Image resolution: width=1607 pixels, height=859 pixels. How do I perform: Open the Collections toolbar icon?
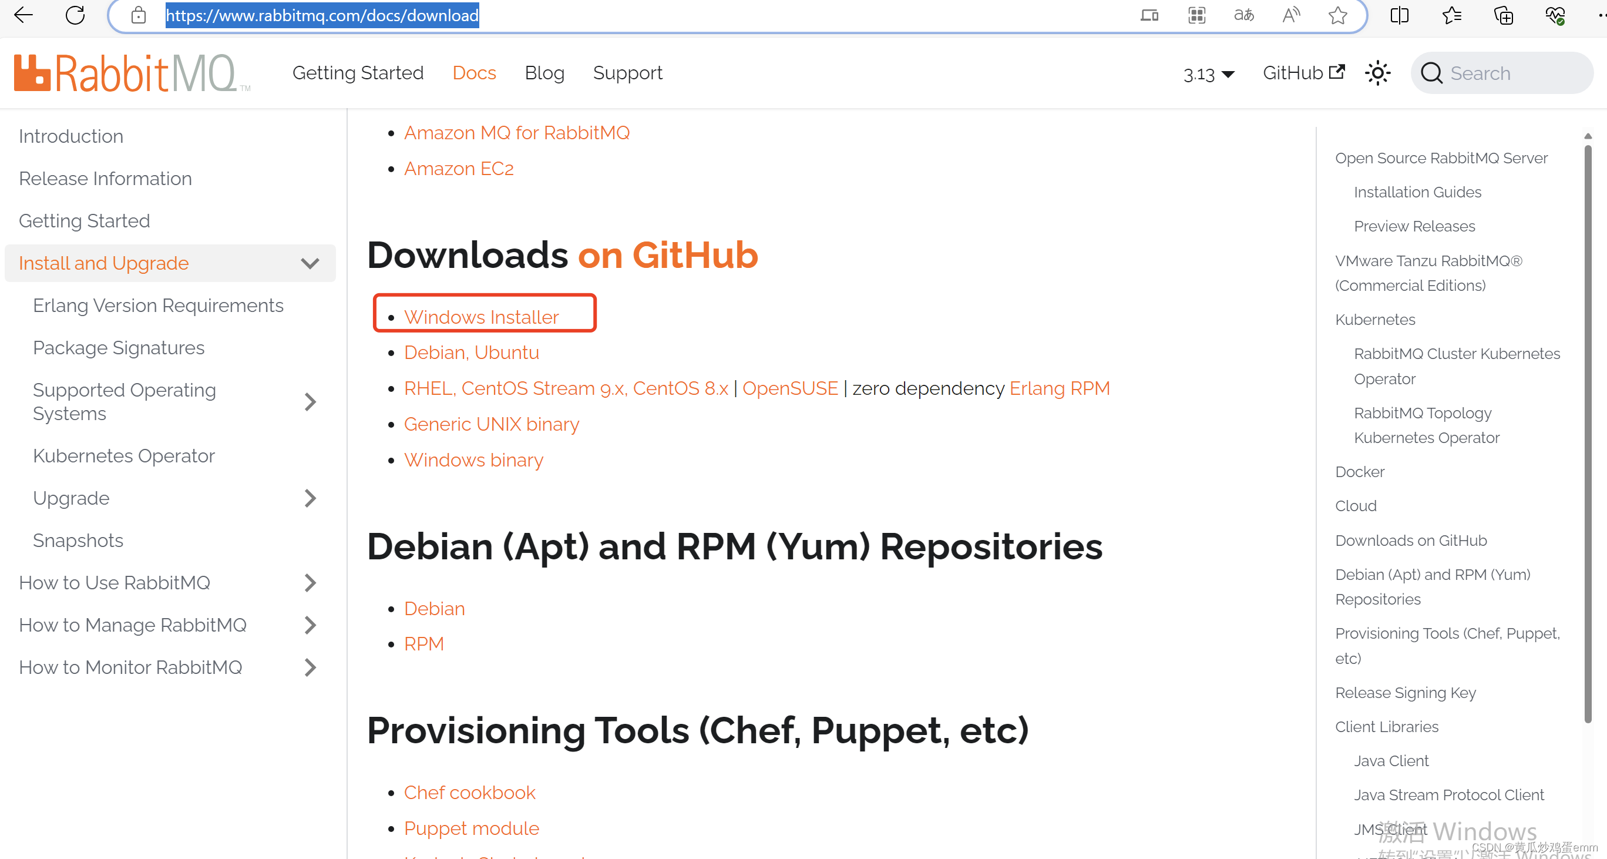click(x=1504, y=15)
